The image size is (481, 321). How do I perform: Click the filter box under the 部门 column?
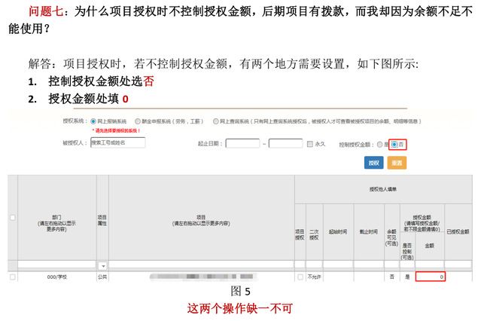click(56, 265)
